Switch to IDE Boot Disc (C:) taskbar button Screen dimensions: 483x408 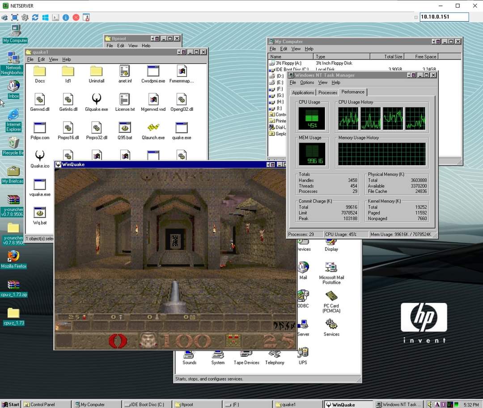[147, 404]
